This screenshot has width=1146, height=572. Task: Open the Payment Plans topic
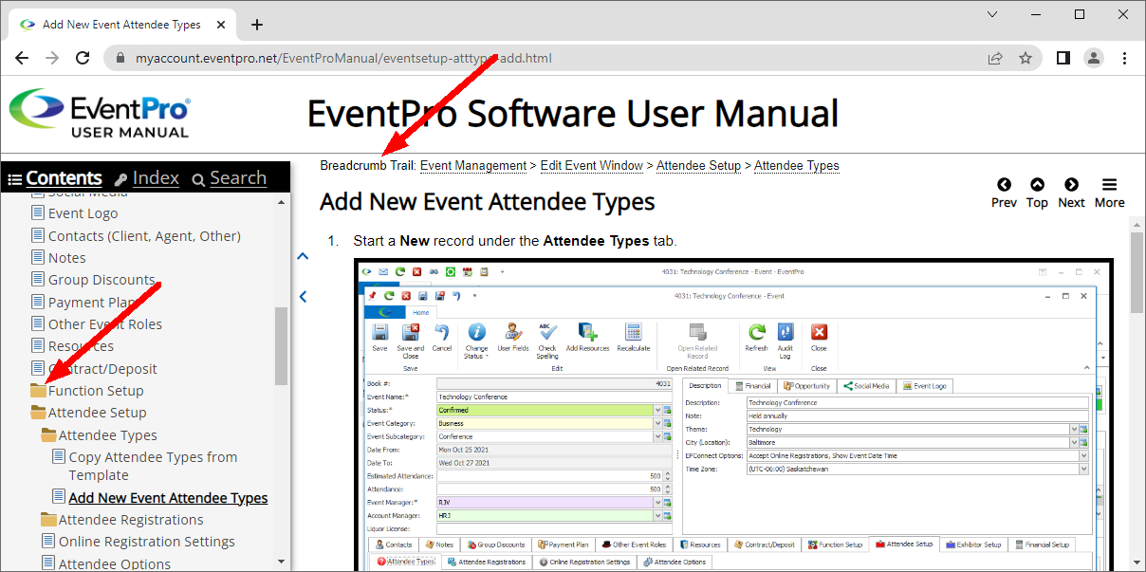point(94,302)
